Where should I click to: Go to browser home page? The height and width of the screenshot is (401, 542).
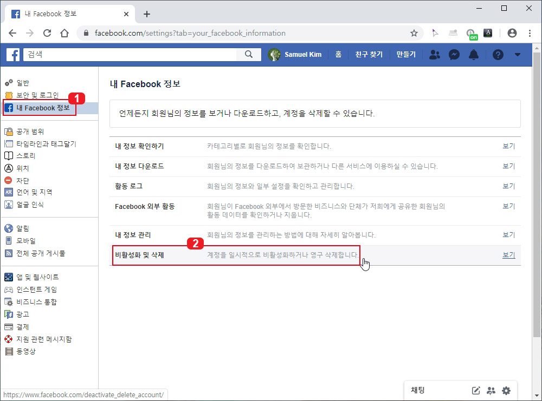[x=64, y=33]
